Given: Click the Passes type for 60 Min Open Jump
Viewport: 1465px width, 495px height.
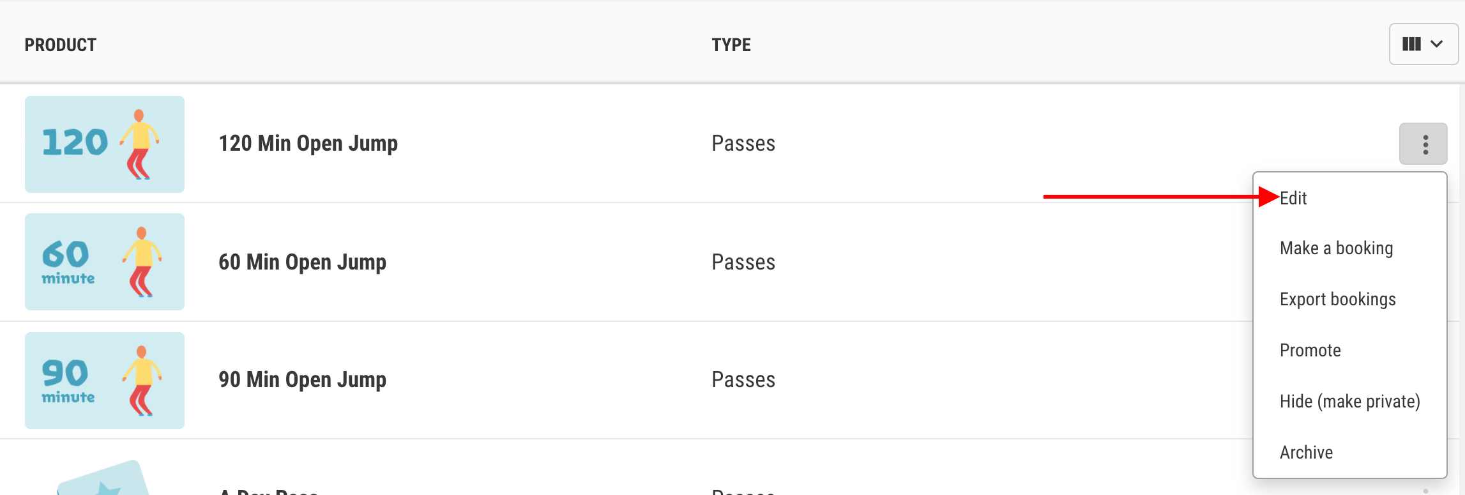Looking at the screenshot, I should coord(743,263).
